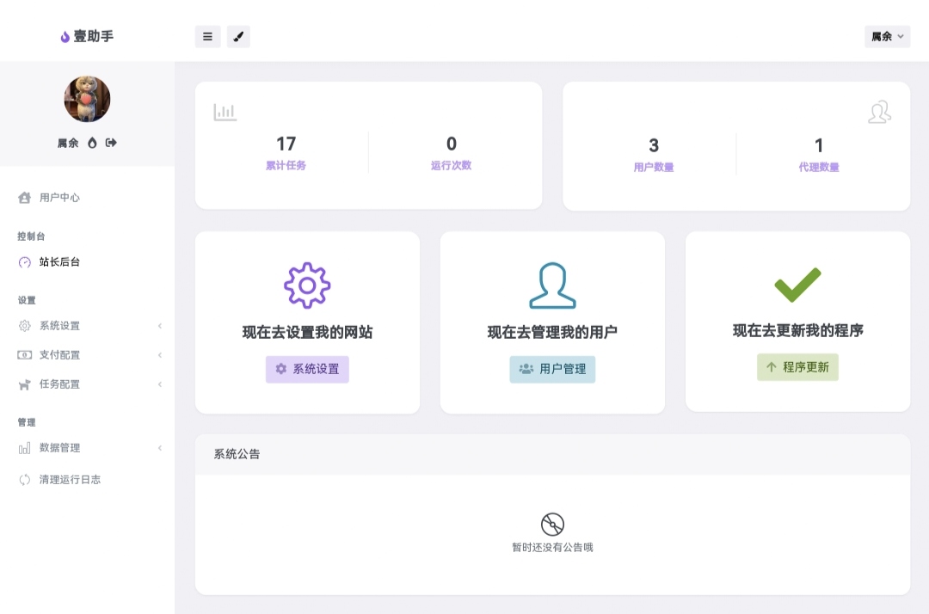The image size is (929, 614).
Task: Click the paintbrush theme icon in top toolbar
Action: tap(238, 36)
